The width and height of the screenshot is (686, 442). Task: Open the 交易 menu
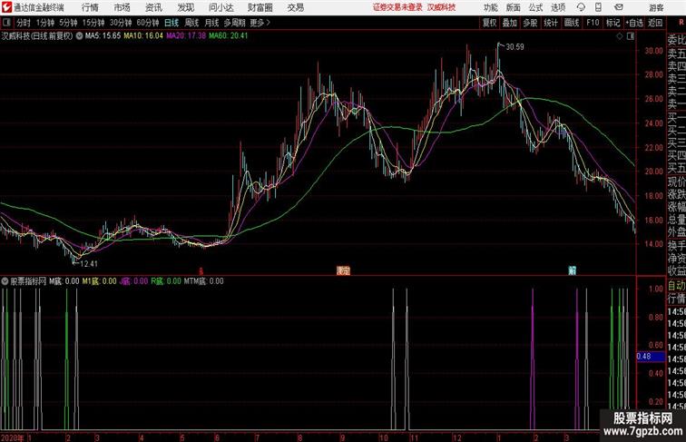pyautogui.click(x=296, y=7)
